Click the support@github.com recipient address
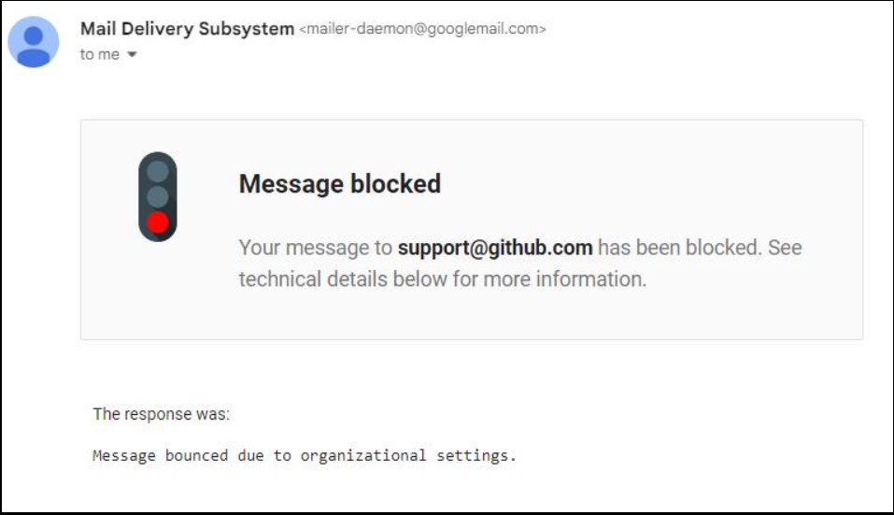This screenshot has height=515, width=894. [495, 249]
